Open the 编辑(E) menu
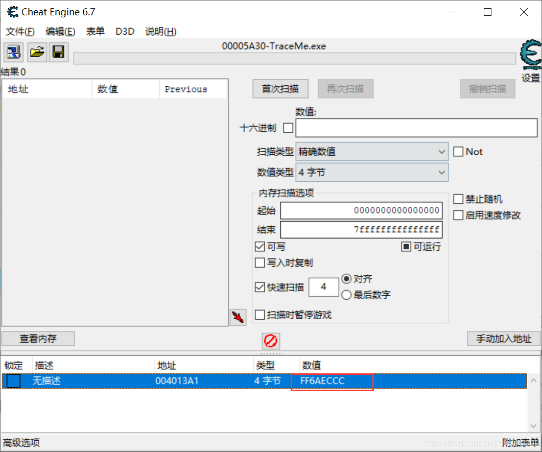The width and height of the screenshot is (542, 452). (x=60, y=32)
